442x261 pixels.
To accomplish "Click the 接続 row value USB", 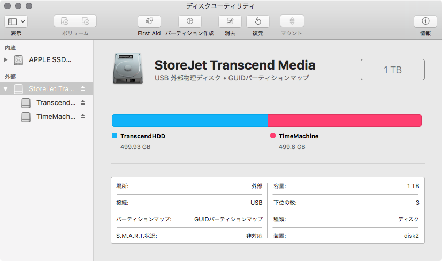I will [256, 203].
